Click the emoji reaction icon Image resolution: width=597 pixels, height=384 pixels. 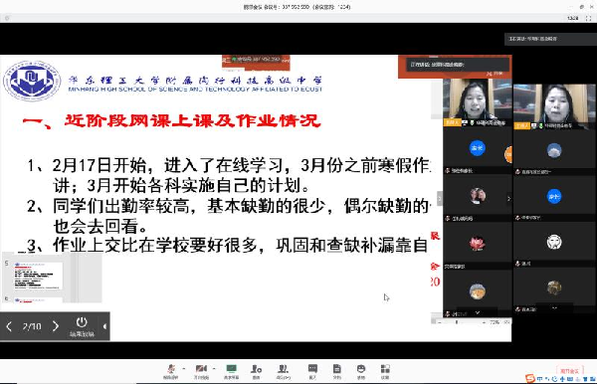tap(361, 371)
